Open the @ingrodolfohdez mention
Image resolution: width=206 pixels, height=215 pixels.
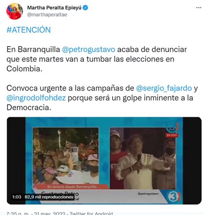(x=36, y=98)
